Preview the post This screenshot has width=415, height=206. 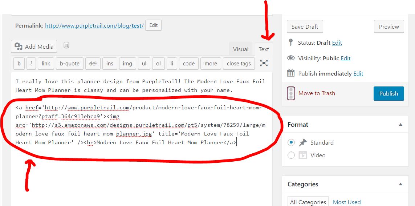pyautogui.click(x=389, y=27)
